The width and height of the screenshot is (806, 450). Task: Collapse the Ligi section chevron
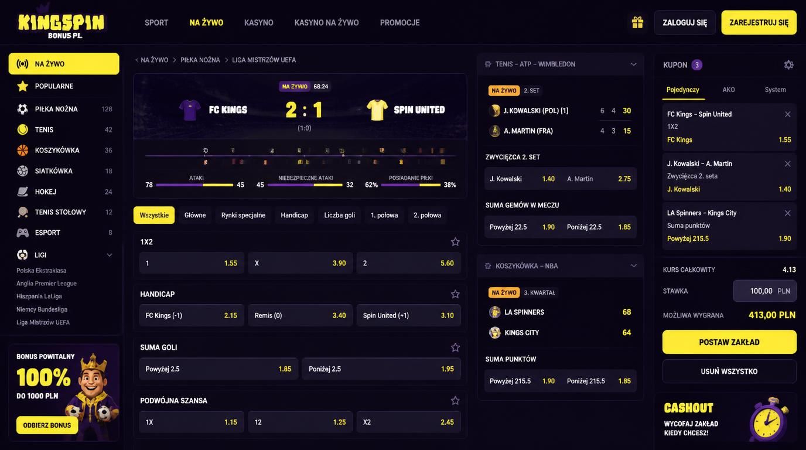(110, 255)
